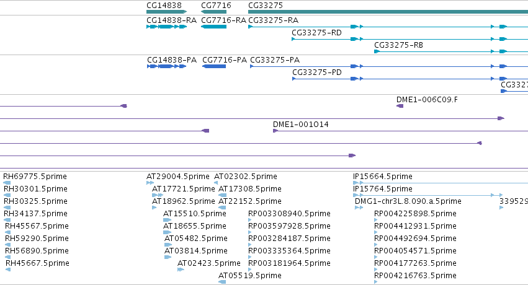Click the CG33275-PD protein label
Image resolution: width=528 pixels, height=285 pixels.
click(x=317, y=72)
